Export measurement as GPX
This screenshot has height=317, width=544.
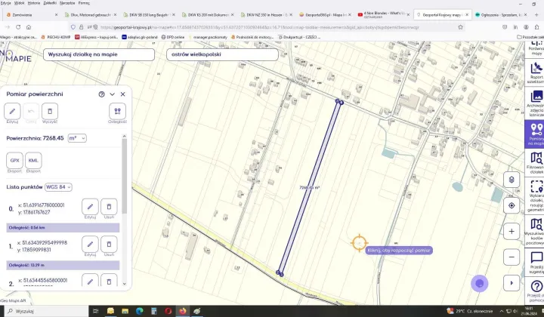14,161
